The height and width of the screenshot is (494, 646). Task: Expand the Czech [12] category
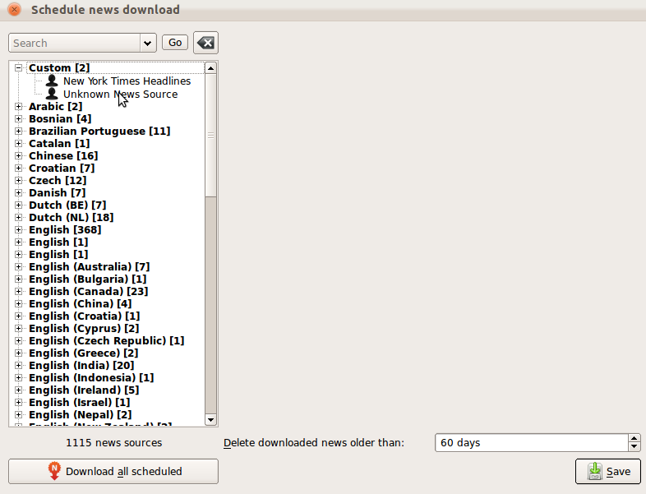point(18,181)
